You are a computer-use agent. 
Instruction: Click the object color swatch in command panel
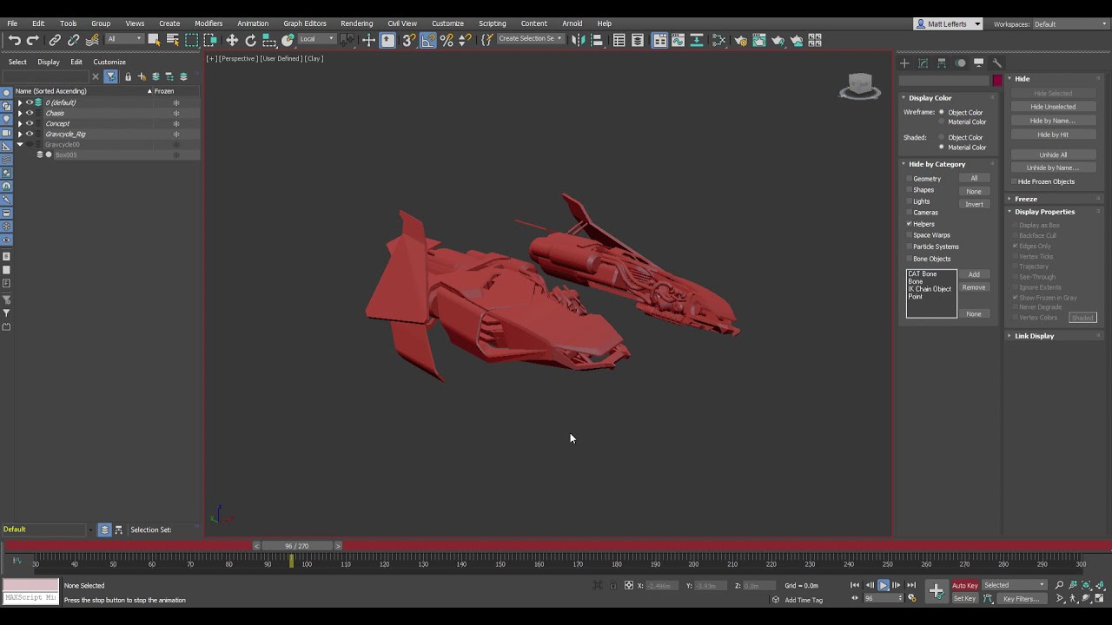click(997, 81)
